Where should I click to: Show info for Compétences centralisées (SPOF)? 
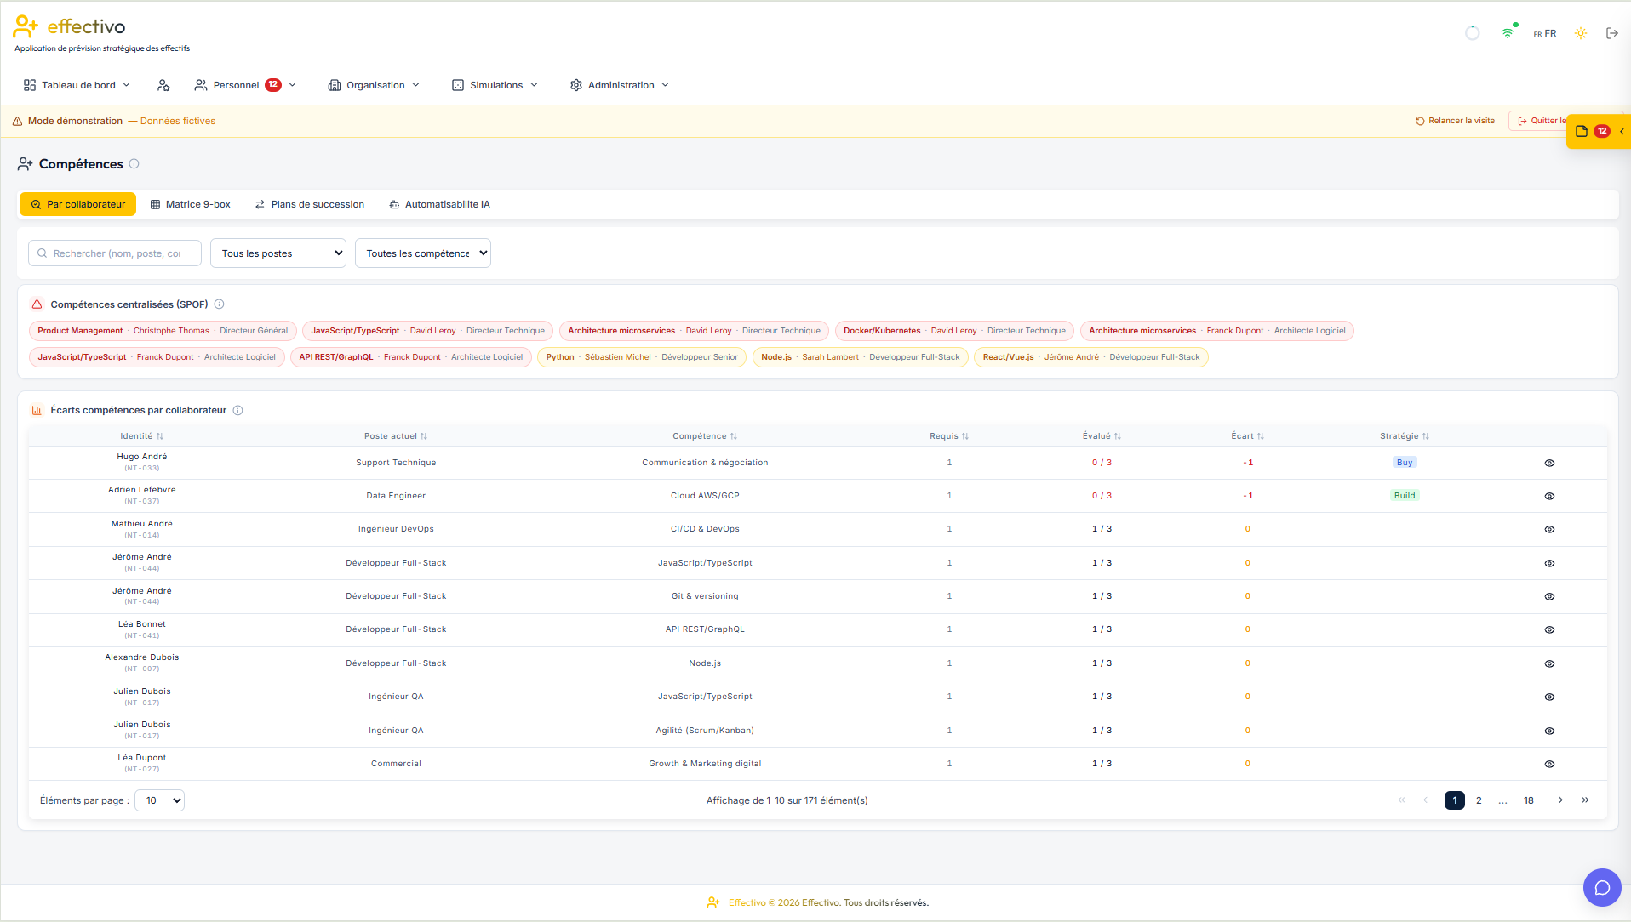point(219,304)
